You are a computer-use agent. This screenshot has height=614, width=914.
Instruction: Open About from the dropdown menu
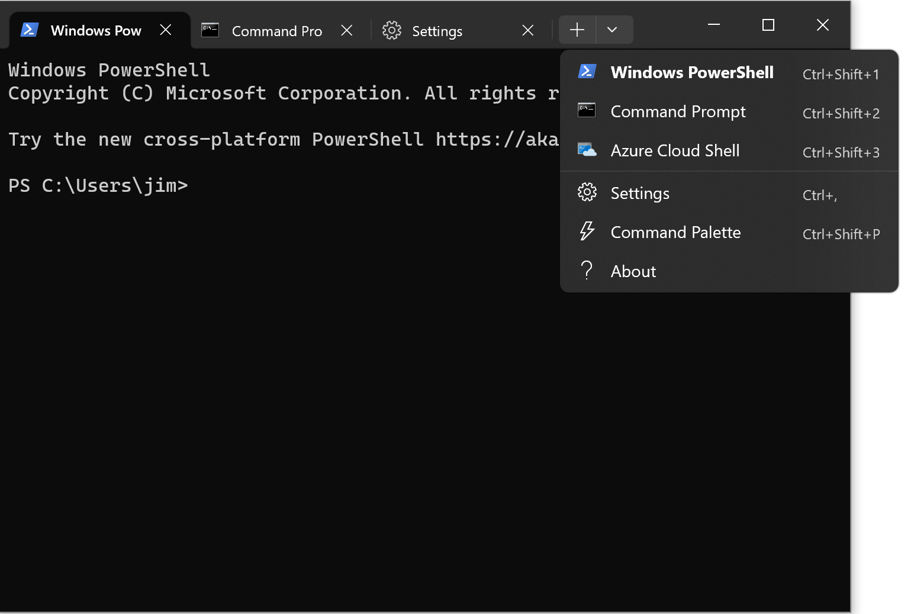[729, 271]
